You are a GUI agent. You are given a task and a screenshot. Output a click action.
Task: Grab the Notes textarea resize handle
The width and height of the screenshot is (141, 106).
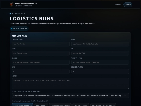pos(128,88)
